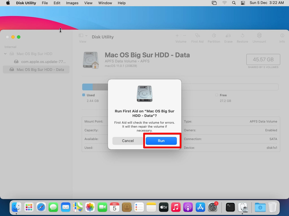This screenshot has height=216, width=289.
Task: Remove a volume with the minus icon
Action: (184, 35)
